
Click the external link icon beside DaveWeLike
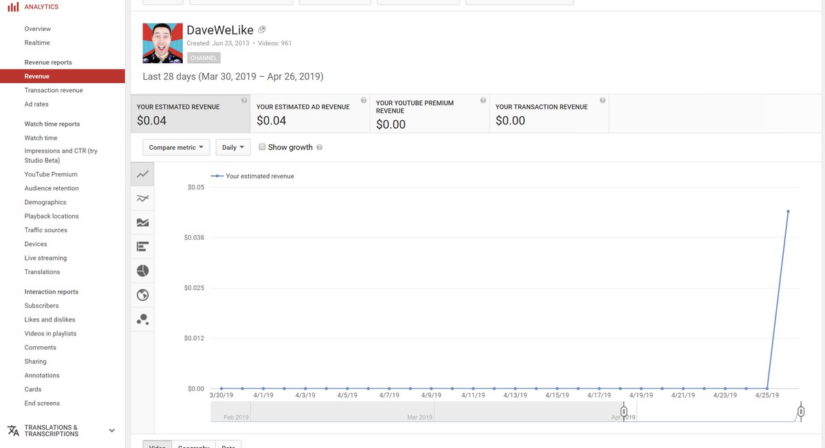pyautogui.click(x=262, y=30)
